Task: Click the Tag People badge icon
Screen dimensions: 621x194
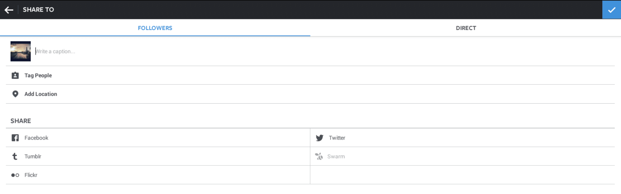Action: [15, 75]
